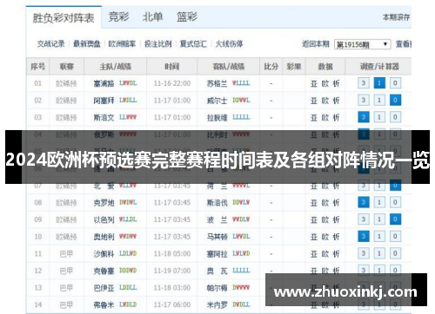Open the 交战记录 link
This screenshot has height=314, width=435.
tap(50, 44)
